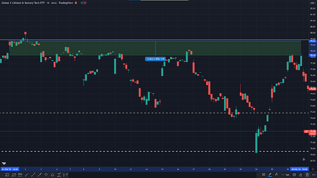Select the vertical price range measure tool
The height and width of the screenshot is (178, 317).
[59, 175]
